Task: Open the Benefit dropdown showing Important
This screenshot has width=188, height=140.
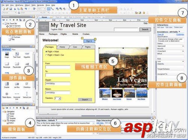Action: point(183,51)
